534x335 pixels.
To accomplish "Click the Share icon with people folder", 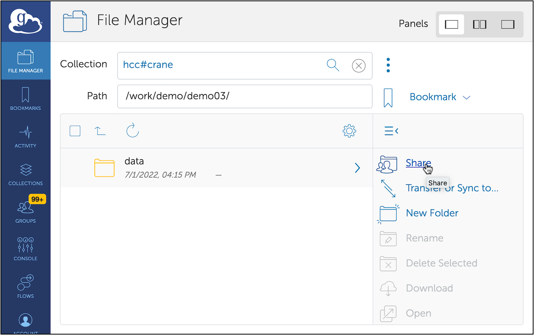I will (x=387, y=164).
